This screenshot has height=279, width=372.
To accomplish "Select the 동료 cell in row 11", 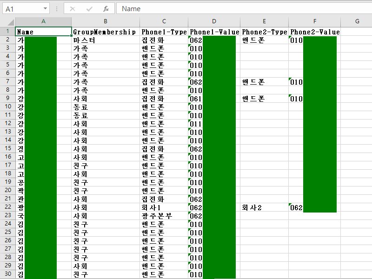I will pos(106,115).
